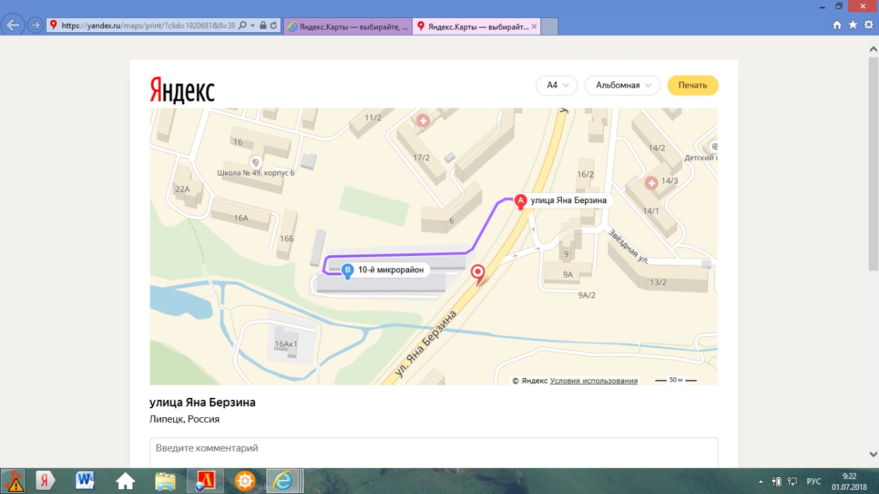The height and width of the screenshot is (494, 879).
Task: Switch to Internet Explorer in the taskbar
Action: [x=283, y=481]
